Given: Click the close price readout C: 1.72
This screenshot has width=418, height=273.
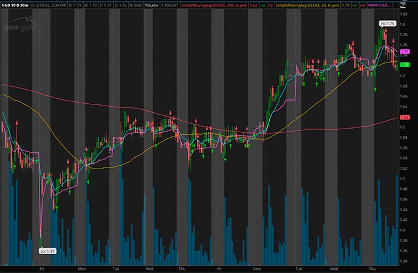Looking at the screenshot, I should pyautogui.click(x=122, y=5).
